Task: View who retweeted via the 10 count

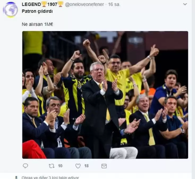Action: pos(60,166)
